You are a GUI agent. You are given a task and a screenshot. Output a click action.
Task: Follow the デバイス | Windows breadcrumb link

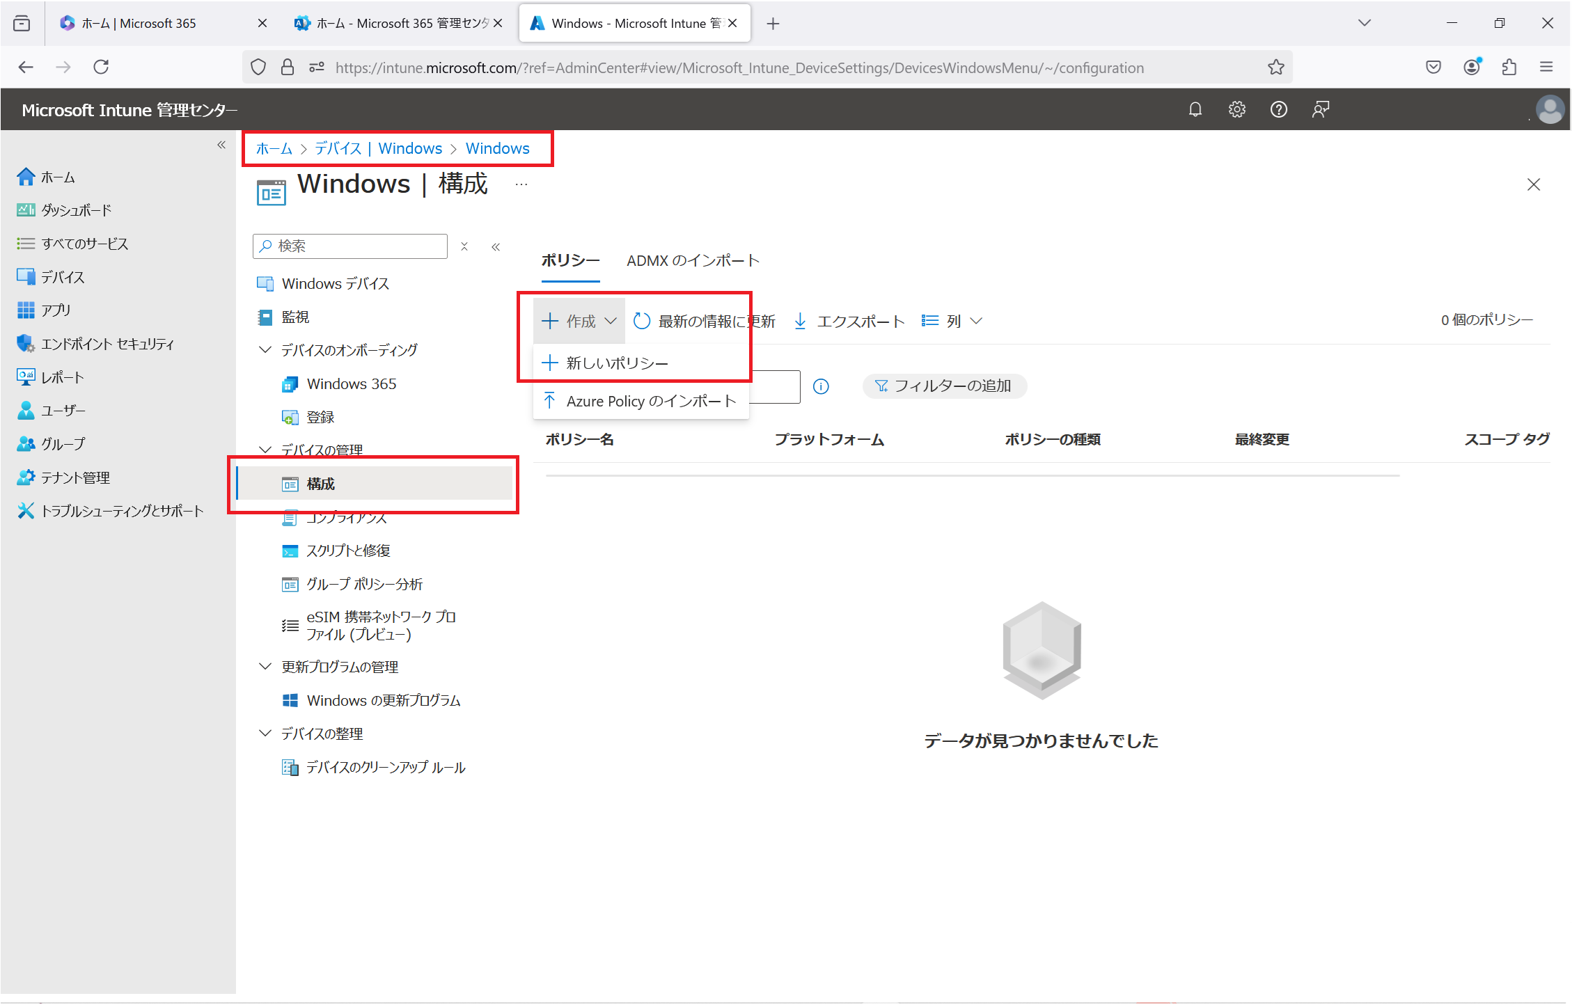(378, 148)
